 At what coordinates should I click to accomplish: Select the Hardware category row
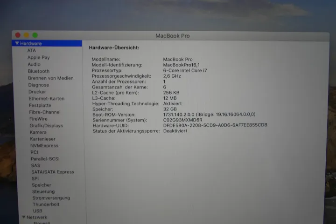click(x=47, y=43)
